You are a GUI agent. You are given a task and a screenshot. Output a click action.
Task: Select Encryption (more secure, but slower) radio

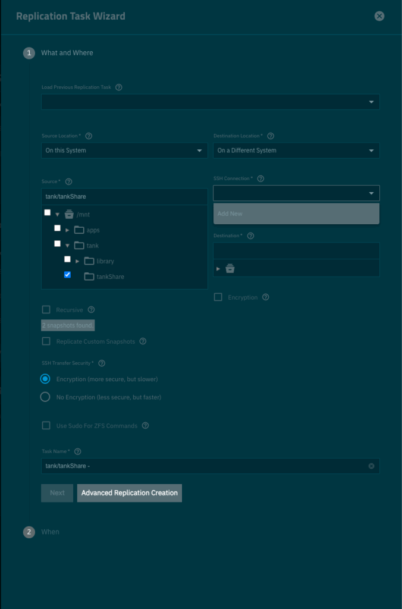45,379
